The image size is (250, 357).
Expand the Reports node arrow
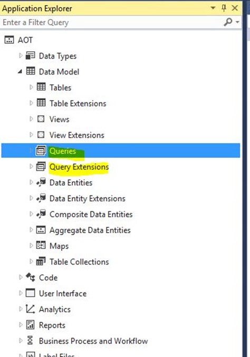(x=21, y=325)
